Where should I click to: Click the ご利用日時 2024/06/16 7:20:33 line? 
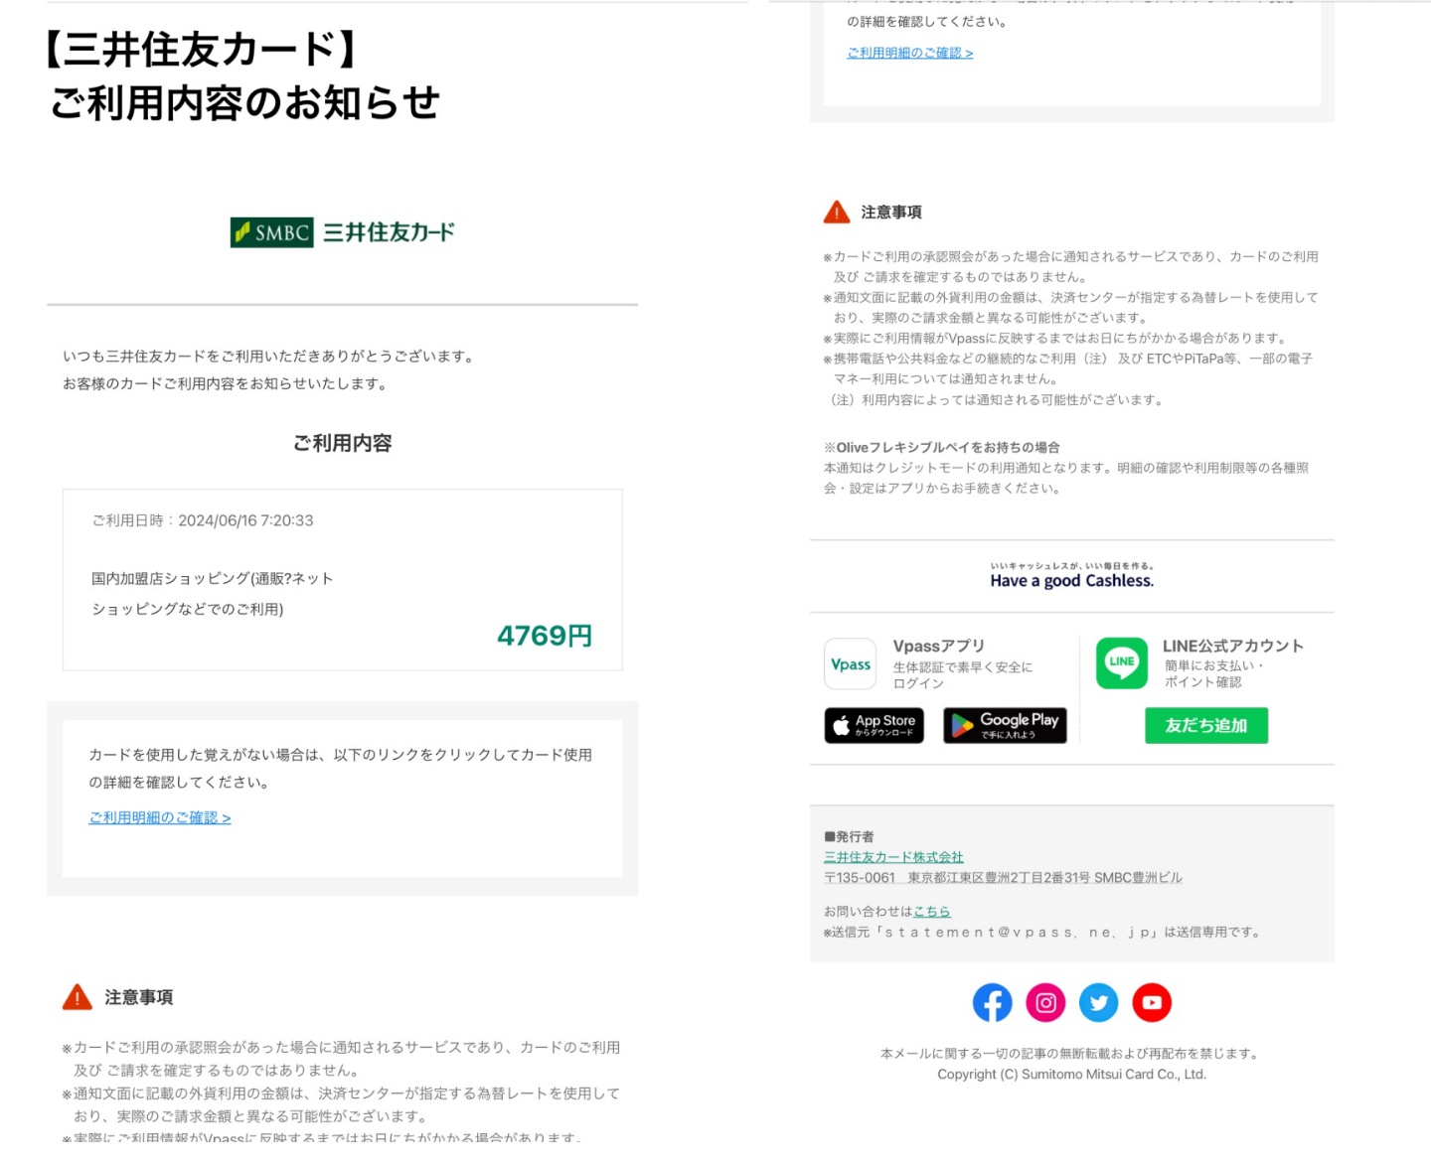pyautogui.click(x=203, y=520)
